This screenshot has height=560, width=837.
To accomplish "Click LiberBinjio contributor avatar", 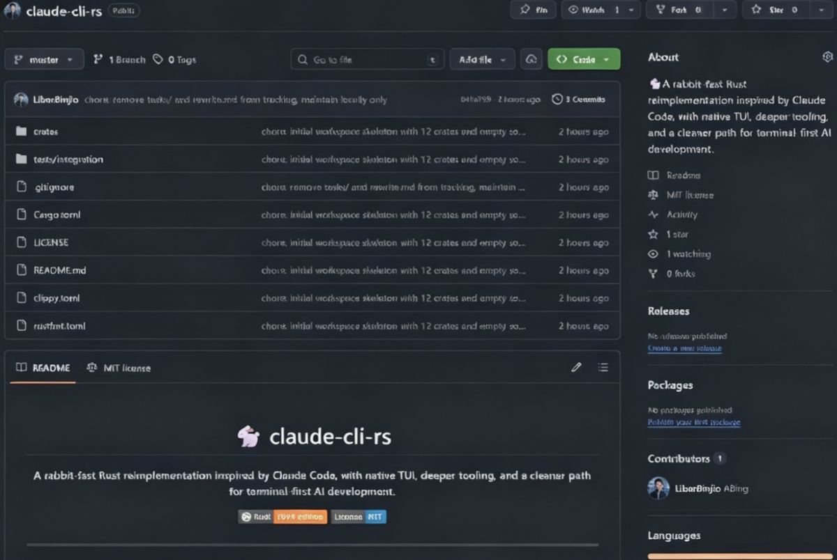I will click(x=658, y=488).
